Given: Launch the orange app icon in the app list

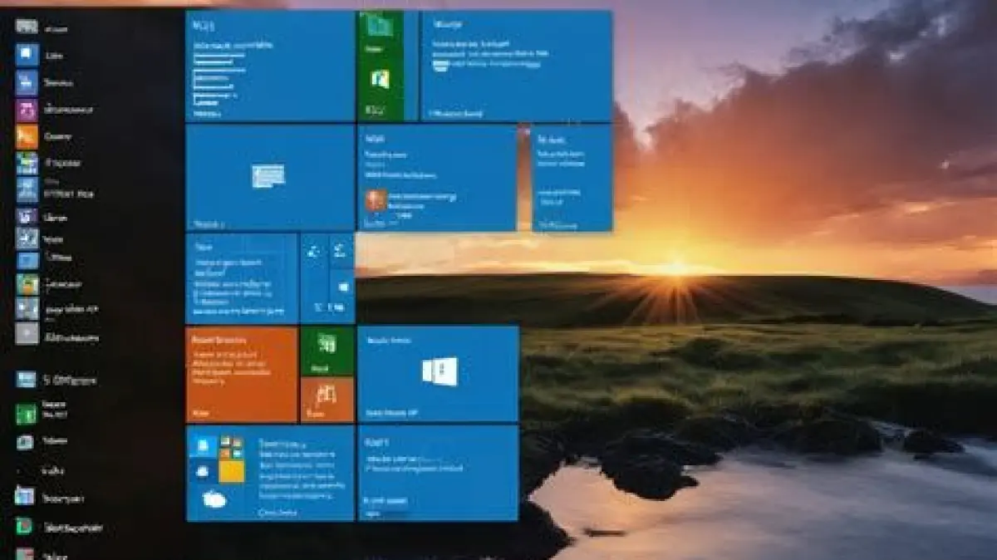Looking at the screenshot, I should pyautogui.click(x=27, y=136).
